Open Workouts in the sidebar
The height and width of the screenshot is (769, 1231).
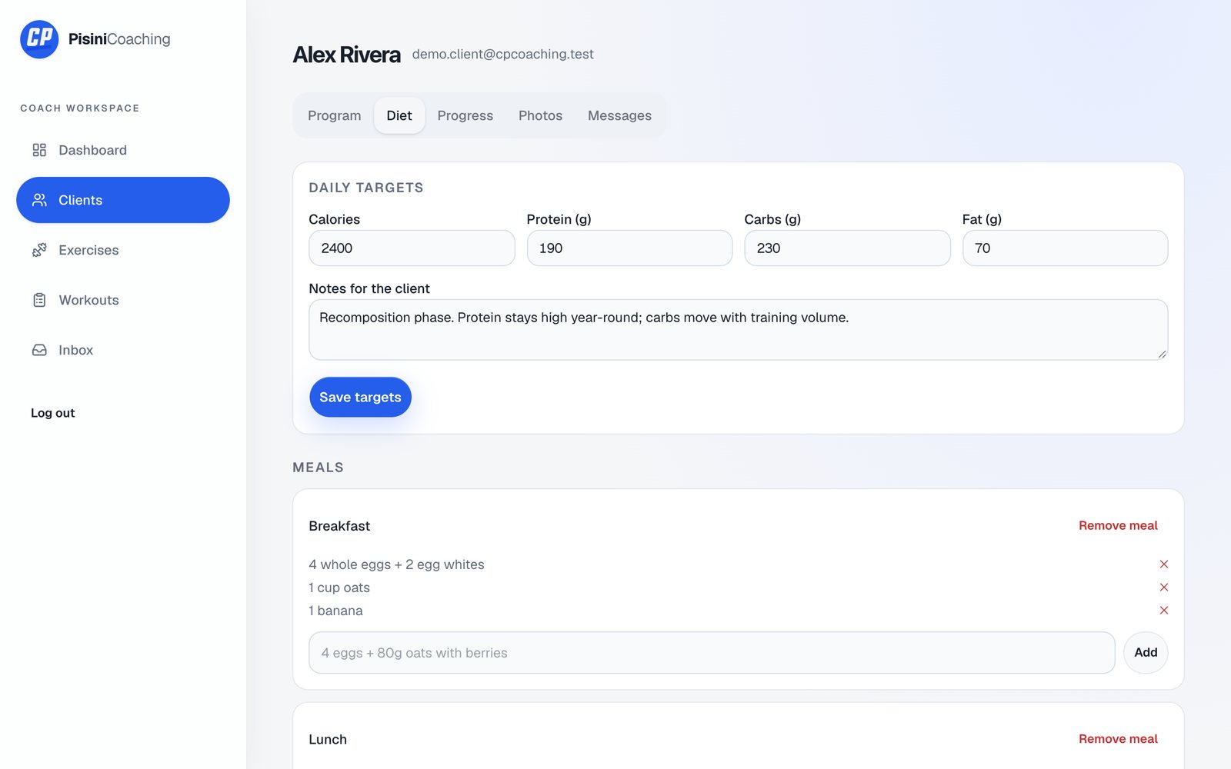pos(123,300)
